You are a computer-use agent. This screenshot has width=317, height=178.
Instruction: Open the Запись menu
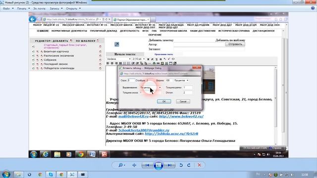56,8
